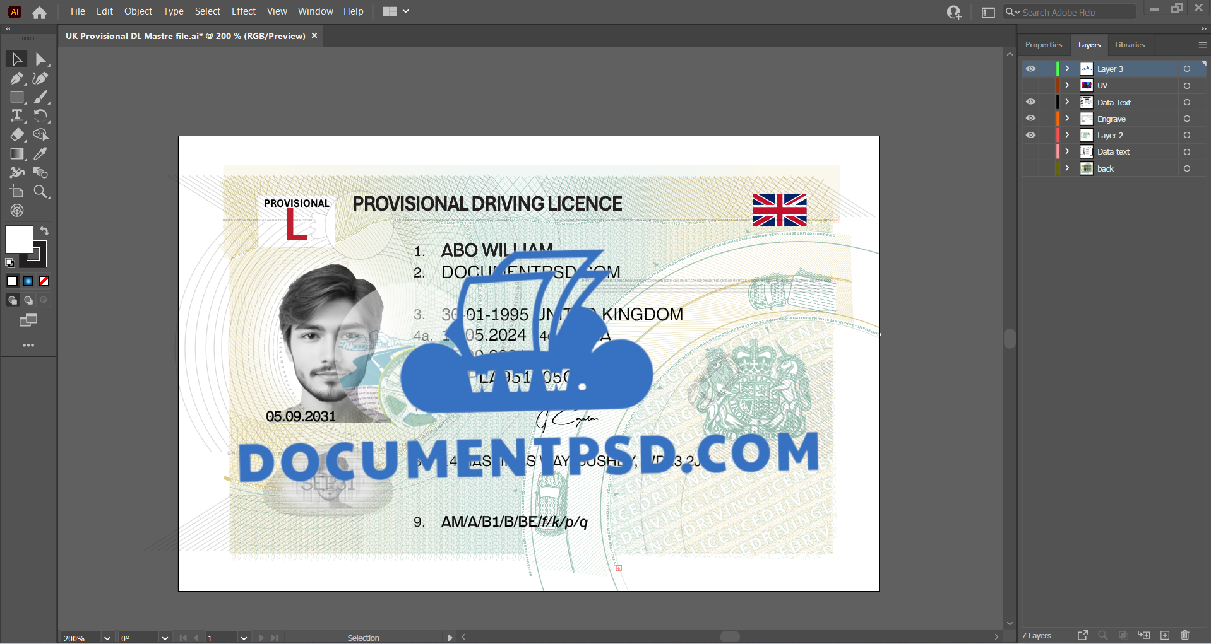Select the Rotate tool
Image resolution: width=1211 pixels, height=644 pixels.
41,116
